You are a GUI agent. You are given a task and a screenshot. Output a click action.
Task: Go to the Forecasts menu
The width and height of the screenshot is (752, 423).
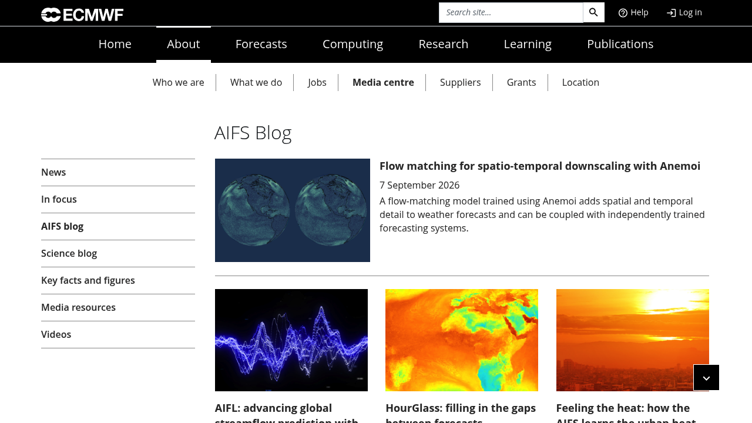click(261, 44)
